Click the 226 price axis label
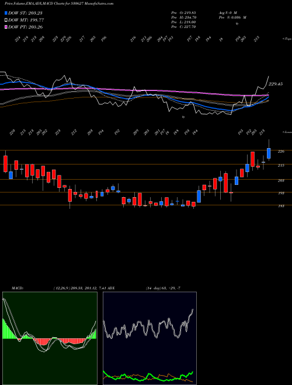Screen dimensions: 292x385 pyautogui.click(x=281, y=152)
